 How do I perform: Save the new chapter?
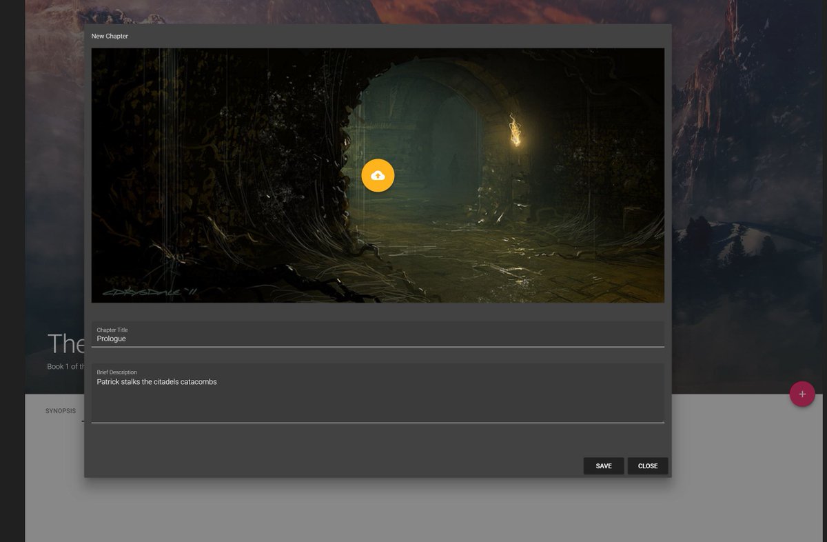click(x=604, y=466)
